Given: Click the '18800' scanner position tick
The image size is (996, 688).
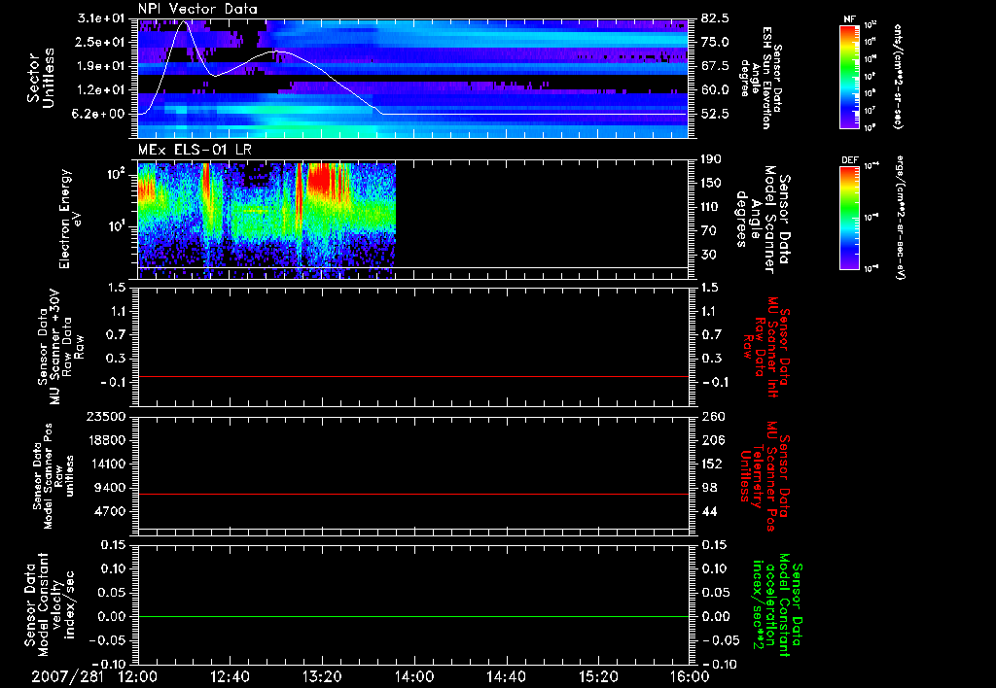Looking at the screenshot, I should pos(106,440).
